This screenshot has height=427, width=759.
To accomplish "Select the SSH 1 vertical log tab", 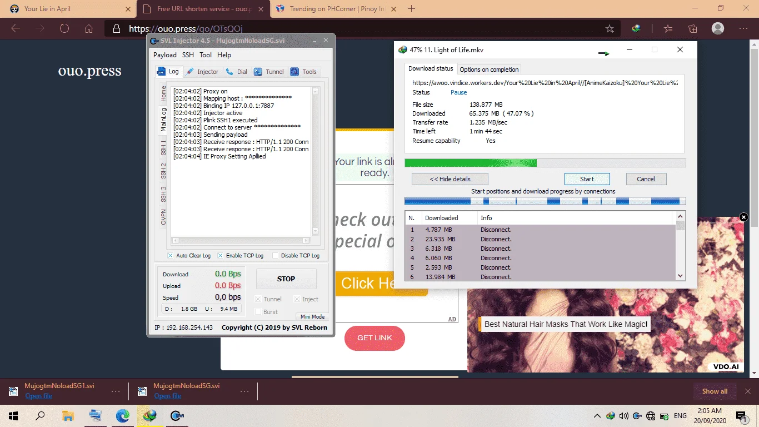I will [x=163, y=147].
